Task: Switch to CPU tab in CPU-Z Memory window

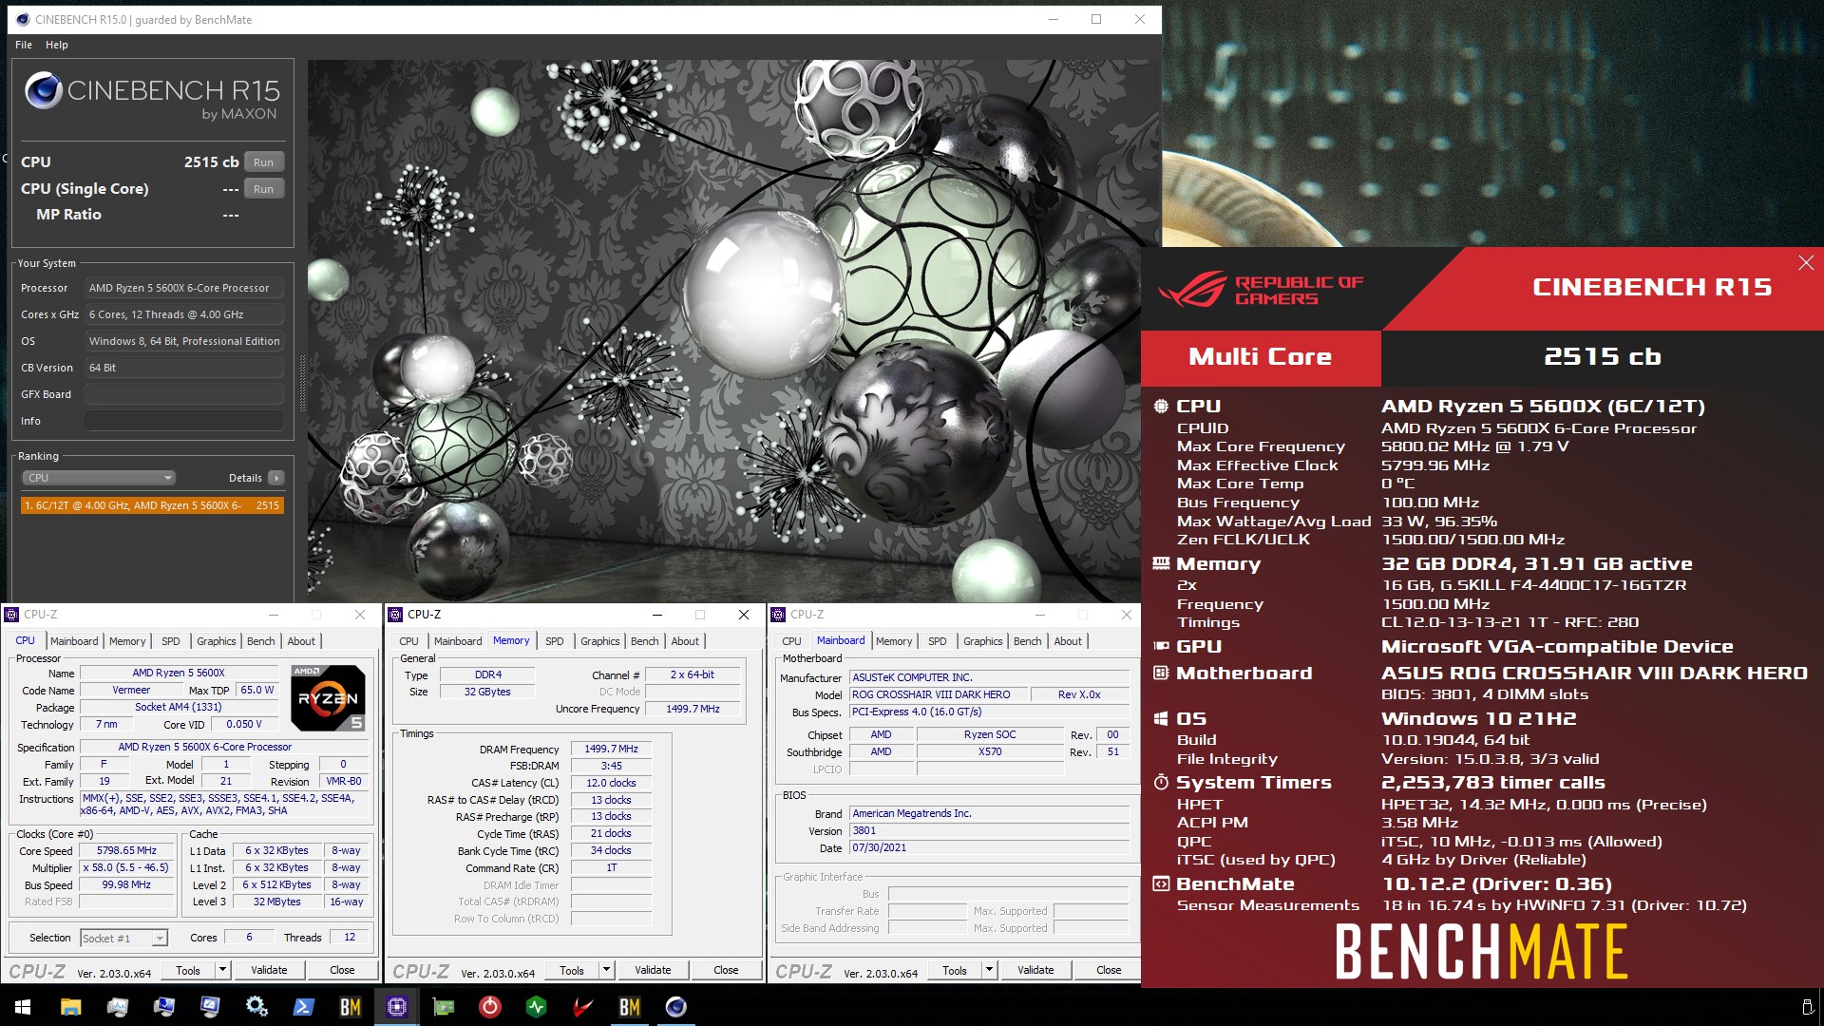Action: pyautogui.click(x=409, y=641)
